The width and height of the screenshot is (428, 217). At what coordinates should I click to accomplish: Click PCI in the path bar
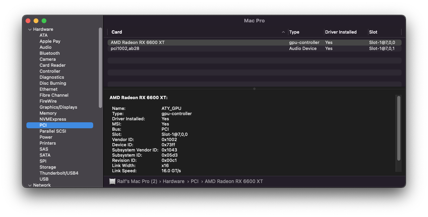tap(194, 181)
